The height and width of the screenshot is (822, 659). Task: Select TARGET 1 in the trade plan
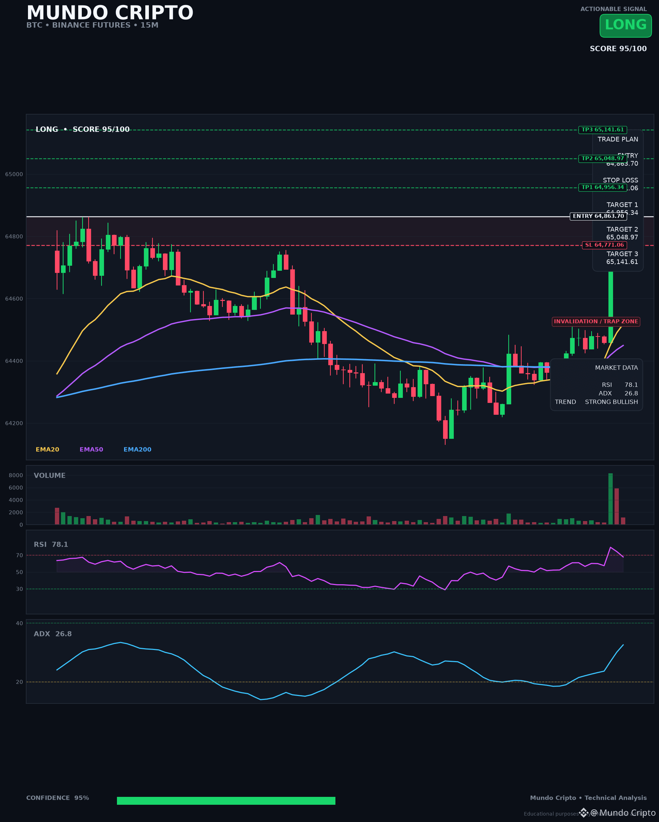coord(622,205)
